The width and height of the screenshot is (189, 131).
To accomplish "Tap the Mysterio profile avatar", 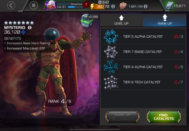I will [50, 5].
